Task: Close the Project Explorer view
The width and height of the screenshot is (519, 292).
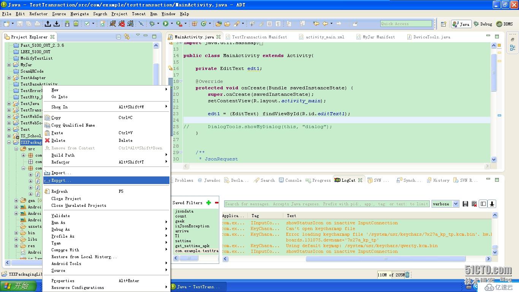Action: click(52, 37)
